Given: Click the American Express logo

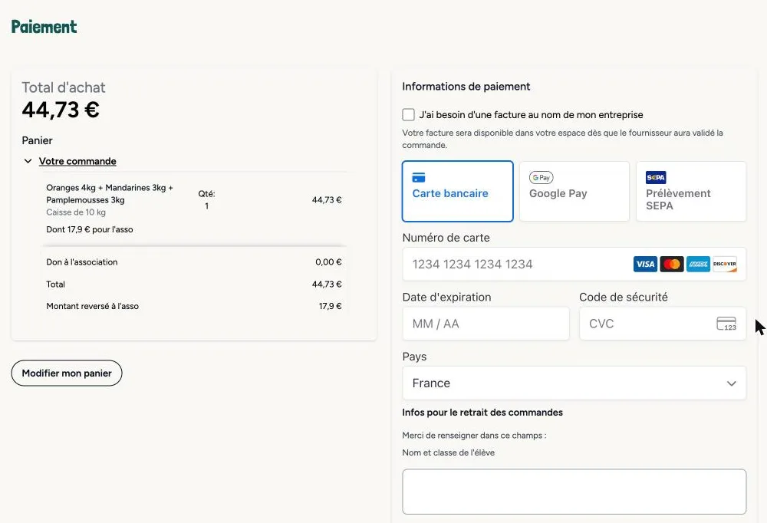Looking at the screenshot, I should [698, 265].
